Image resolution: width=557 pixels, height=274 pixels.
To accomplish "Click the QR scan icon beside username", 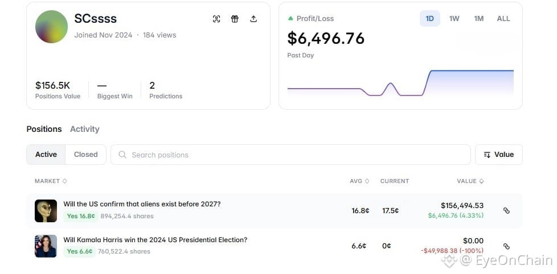I will point(216,19).
